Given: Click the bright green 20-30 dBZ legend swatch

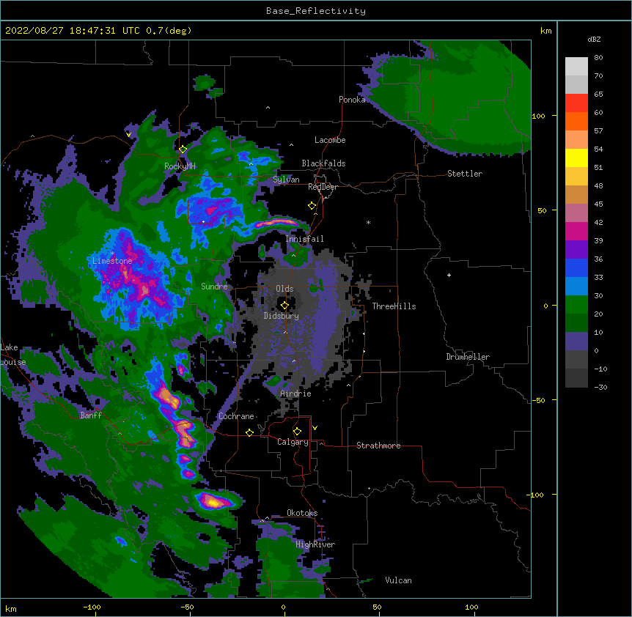Looking at the screenshot, I should tap(576, 305).
